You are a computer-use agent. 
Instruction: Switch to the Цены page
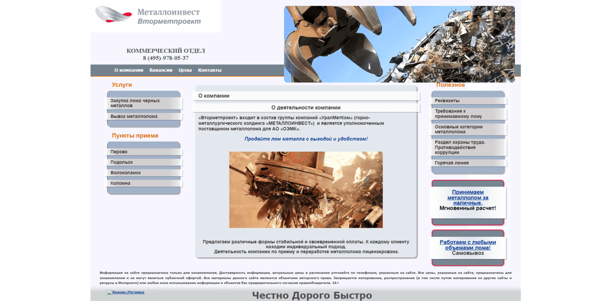click(185, 70)
